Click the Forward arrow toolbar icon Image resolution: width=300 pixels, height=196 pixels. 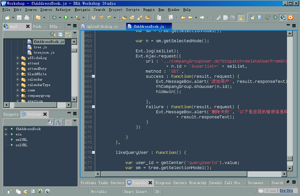pos(202,18)
